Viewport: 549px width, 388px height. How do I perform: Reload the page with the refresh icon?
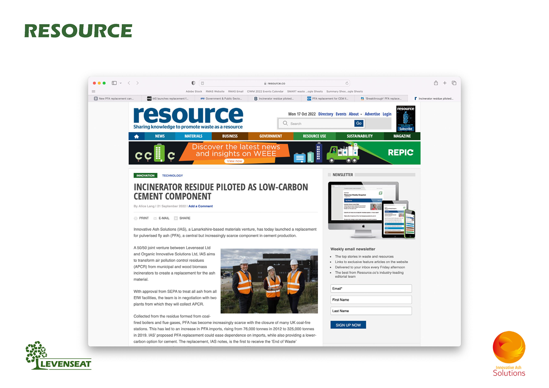[x=347, y=83]
